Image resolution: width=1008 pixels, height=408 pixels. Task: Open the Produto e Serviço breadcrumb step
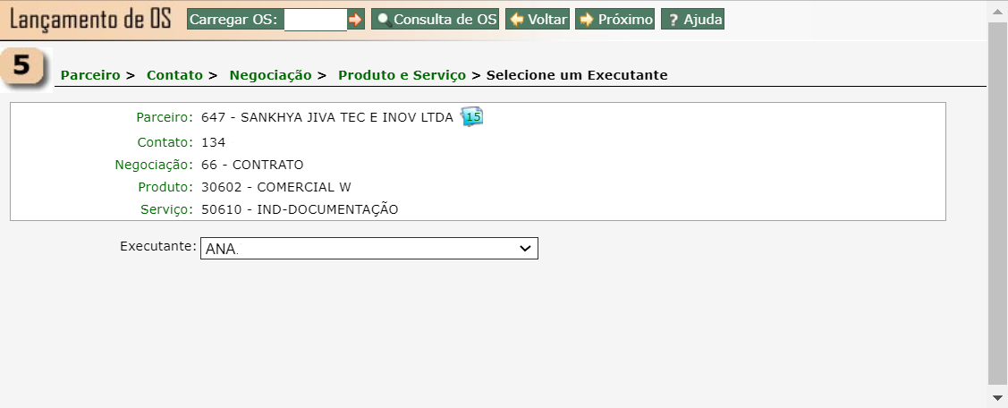tap(402, 75)
